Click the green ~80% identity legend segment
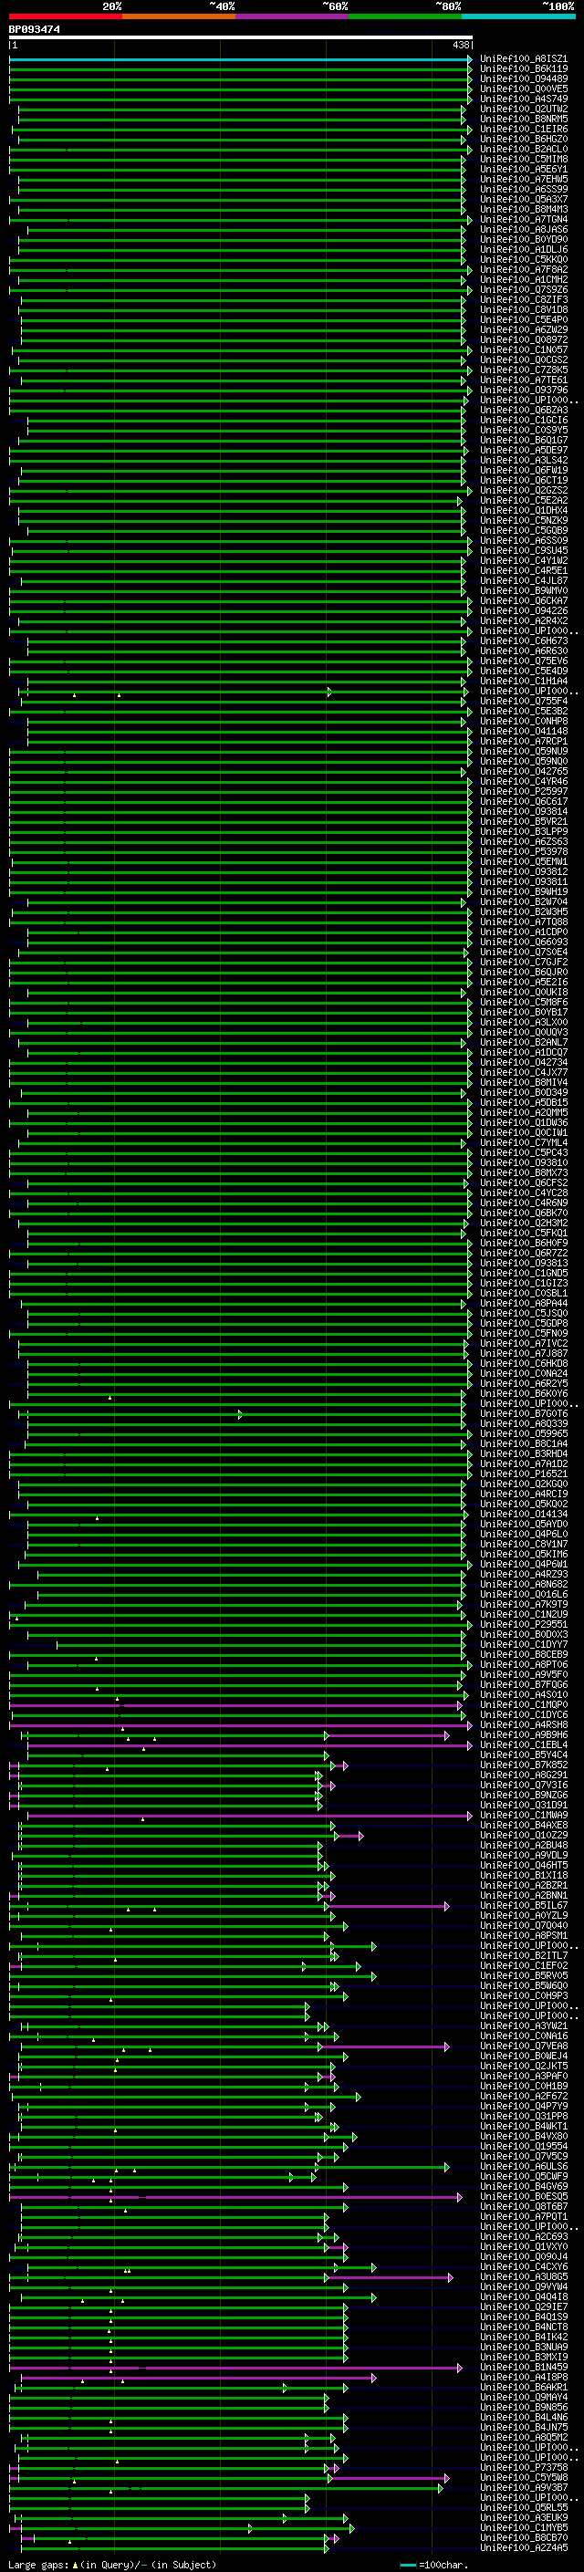 (405, 16)
